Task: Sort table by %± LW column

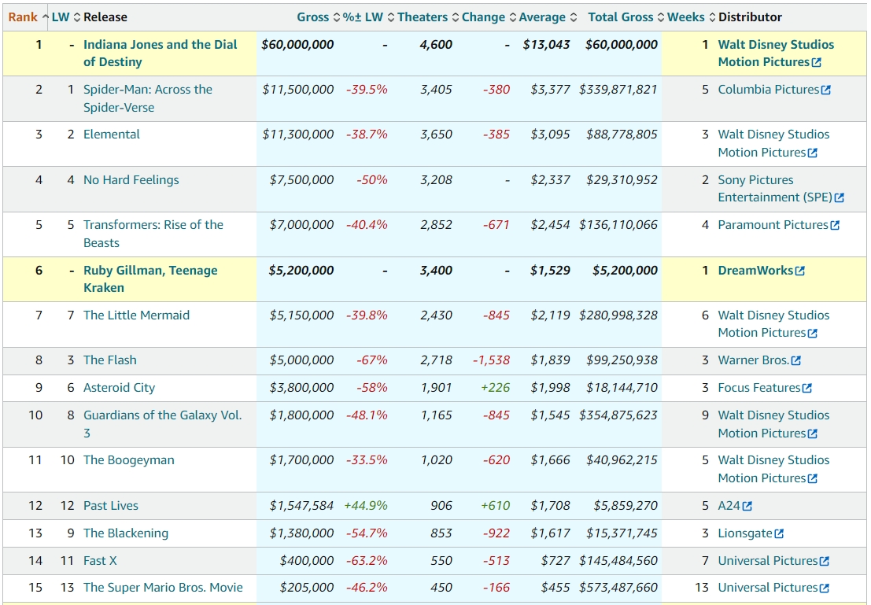Action: 368,17
